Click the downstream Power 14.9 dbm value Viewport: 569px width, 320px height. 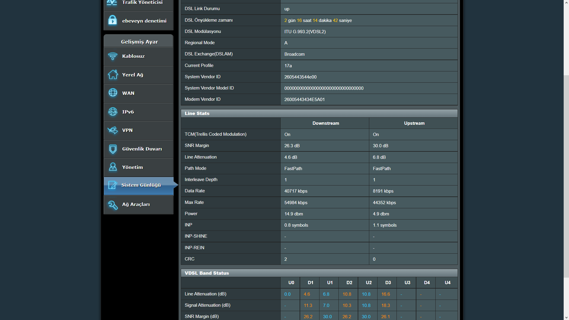[x=293, y=214]
